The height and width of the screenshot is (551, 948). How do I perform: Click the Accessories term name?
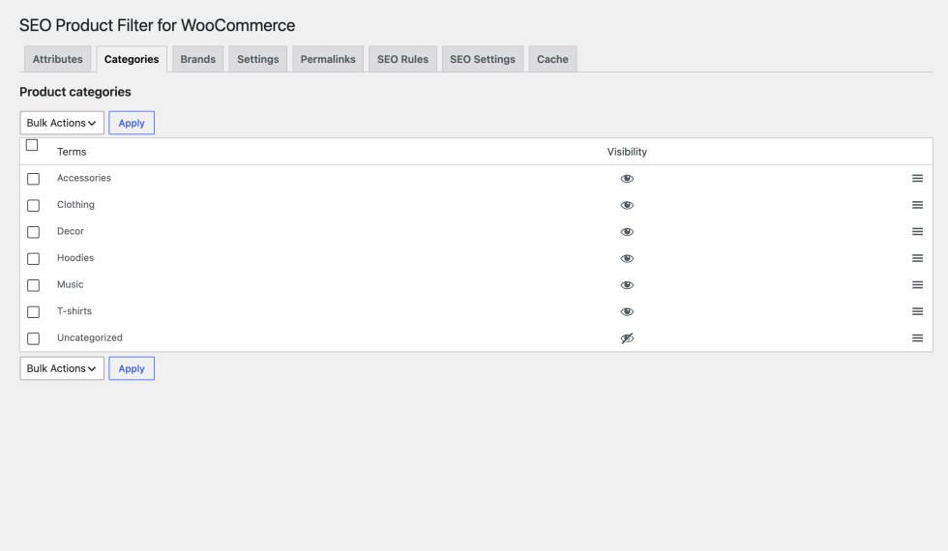point(84,178)
